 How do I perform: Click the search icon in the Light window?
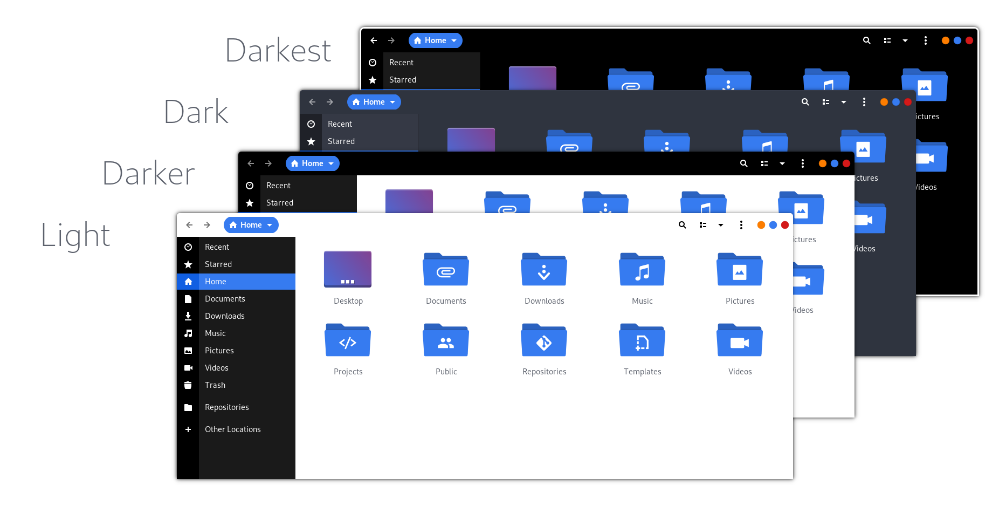682,225
